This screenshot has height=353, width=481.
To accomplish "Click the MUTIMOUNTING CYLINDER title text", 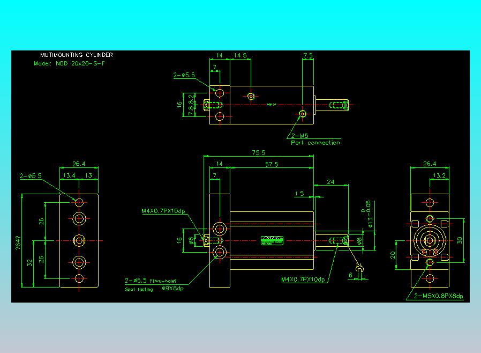I will tap(77, 55).
